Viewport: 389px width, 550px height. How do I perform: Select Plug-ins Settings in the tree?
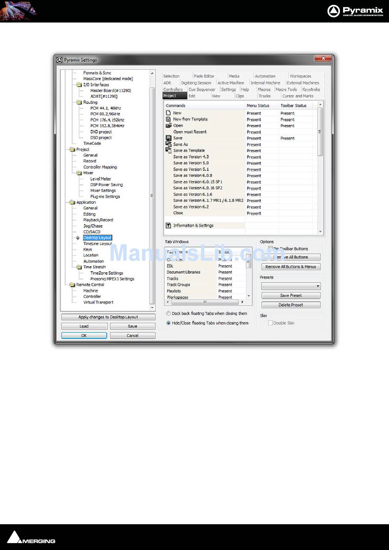click(x=105, y=196)
